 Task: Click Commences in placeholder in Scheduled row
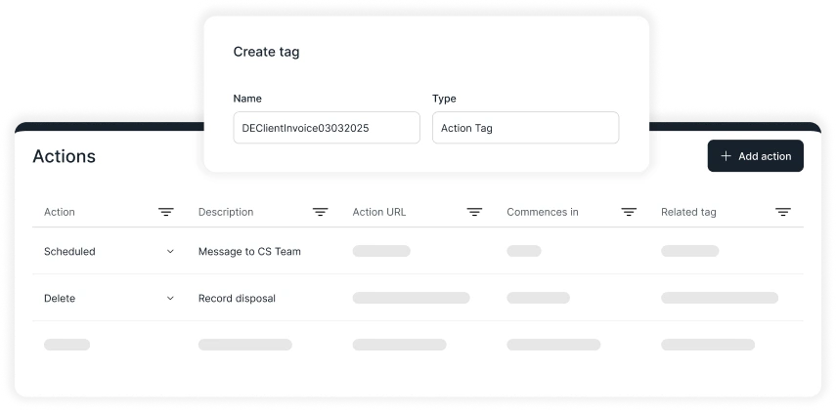(x=524, y=251)
